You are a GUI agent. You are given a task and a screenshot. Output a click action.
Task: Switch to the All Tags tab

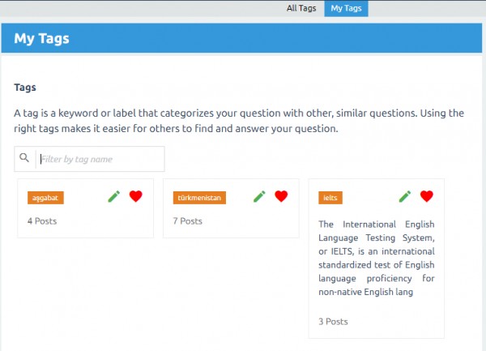click(x=301, y=8)
